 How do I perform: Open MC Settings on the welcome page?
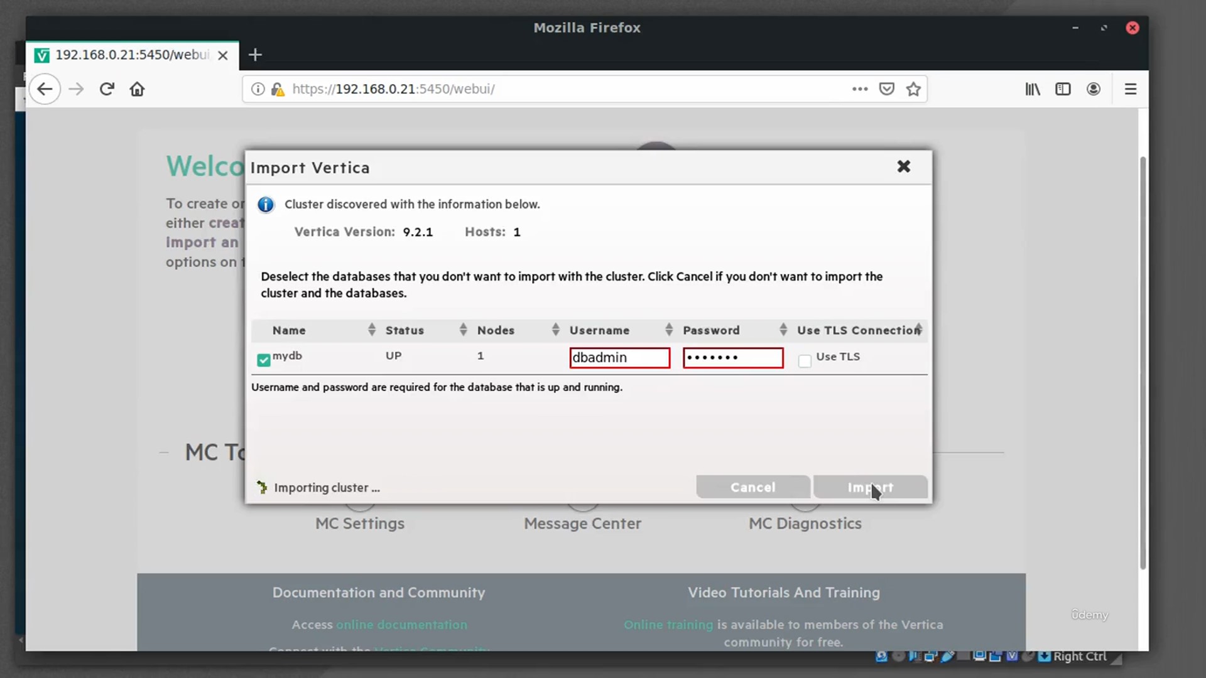point(360,524)
